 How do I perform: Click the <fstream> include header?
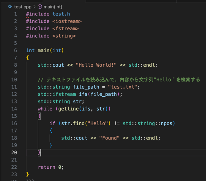coord(65,29)
